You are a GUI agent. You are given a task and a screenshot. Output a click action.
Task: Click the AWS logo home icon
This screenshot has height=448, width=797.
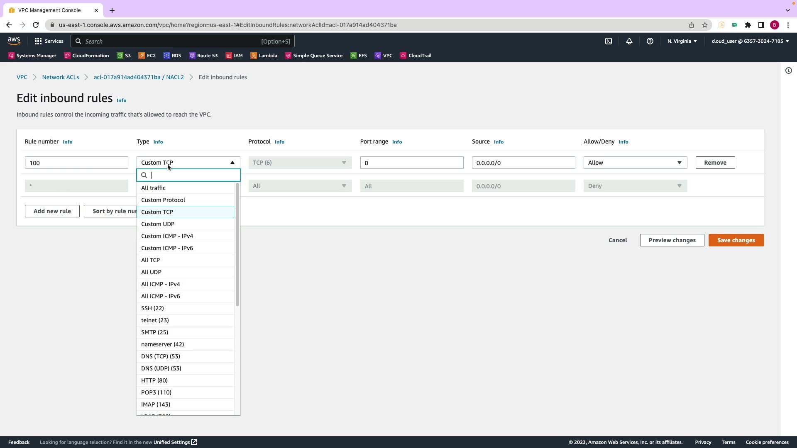[14, 41]
